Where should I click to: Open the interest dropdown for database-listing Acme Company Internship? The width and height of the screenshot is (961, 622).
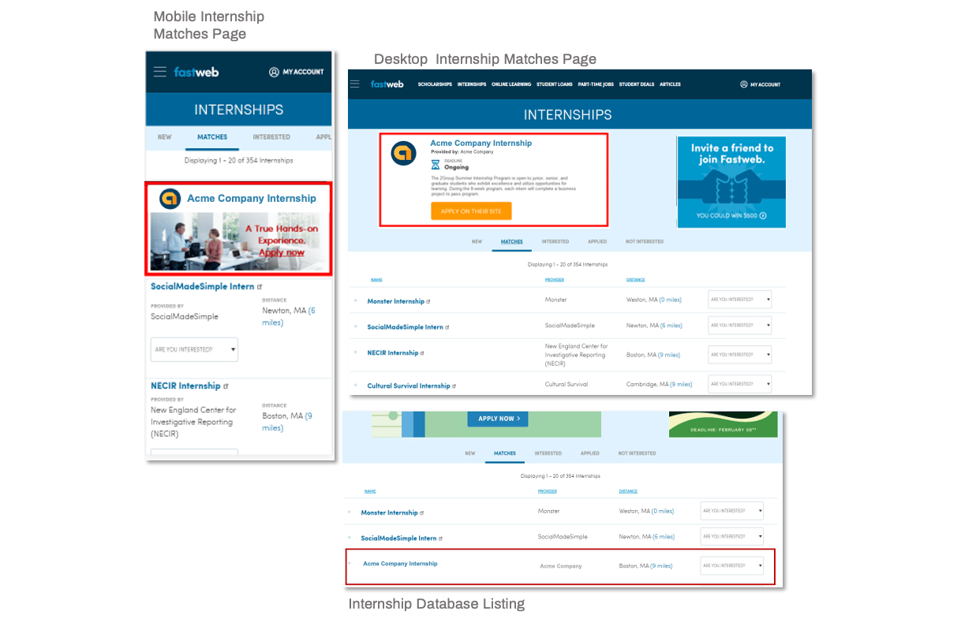(x=732, y=565)
